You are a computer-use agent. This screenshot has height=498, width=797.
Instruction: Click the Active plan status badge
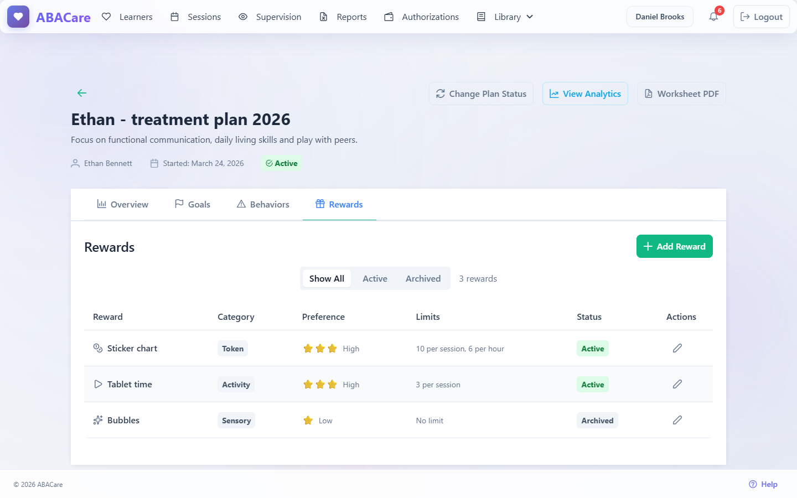[x=281, y=163]
